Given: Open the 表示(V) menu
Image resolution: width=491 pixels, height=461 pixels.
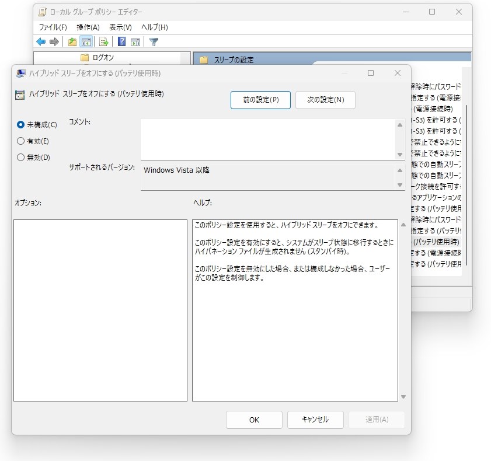Looking at the screenshot, I should click(120, 27).
